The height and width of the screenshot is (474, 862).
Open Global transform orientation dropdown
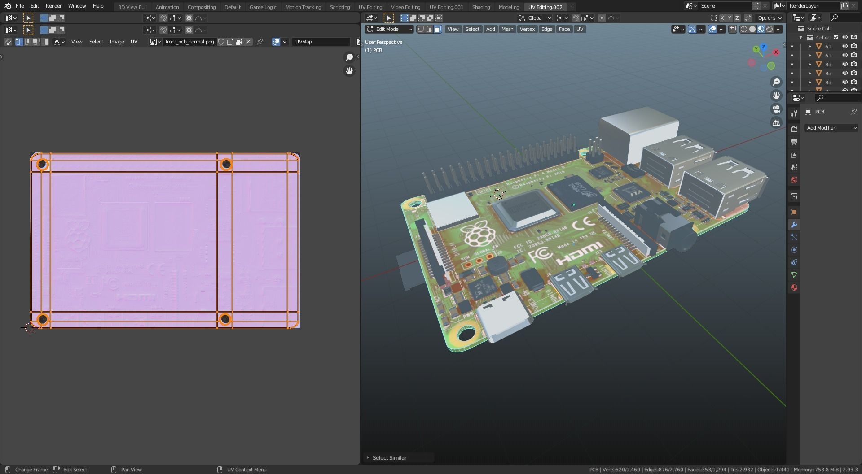(x=535, y=18)
